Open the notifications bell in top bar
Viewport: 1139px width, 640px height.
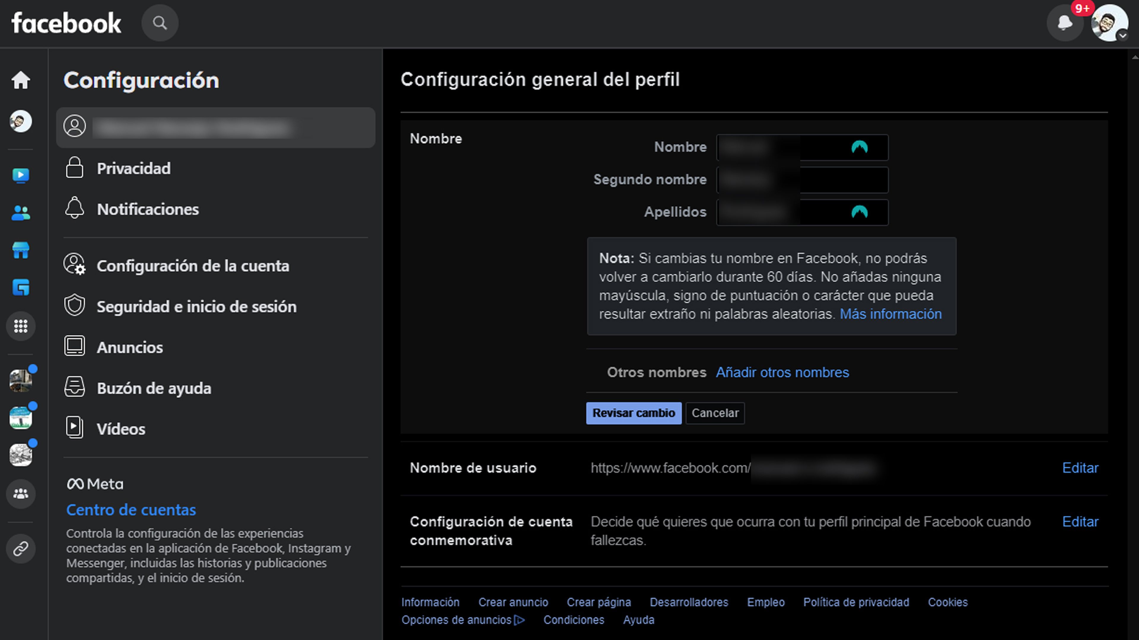pos(1065,23)
